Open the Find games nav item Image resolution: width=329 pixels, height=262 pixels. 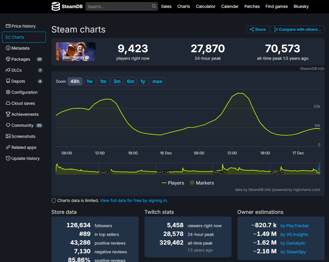tap(277, 6)
